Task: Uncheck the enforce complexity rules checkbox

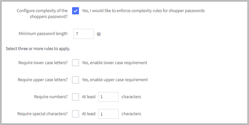Action: (x=75, y=11)
